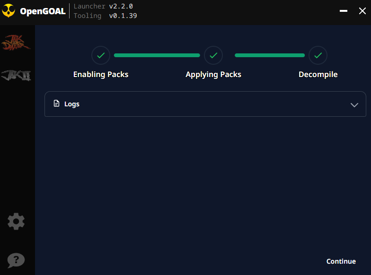
Task: Close the OpenGOAL launcher window
Action: [x=362, y=11]
